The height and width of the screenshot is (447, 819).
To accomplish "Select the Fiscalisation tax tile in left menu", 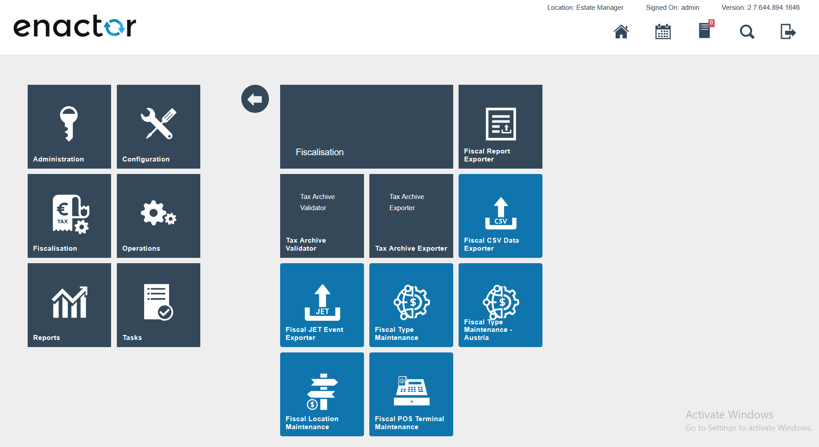I will click(69, 216).
